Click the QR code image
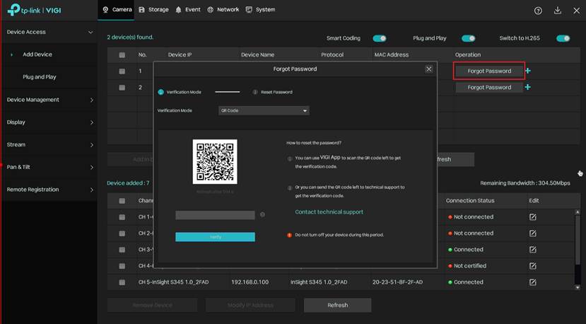The width and height of the screenshot is (586, 324). click(215, 161)
